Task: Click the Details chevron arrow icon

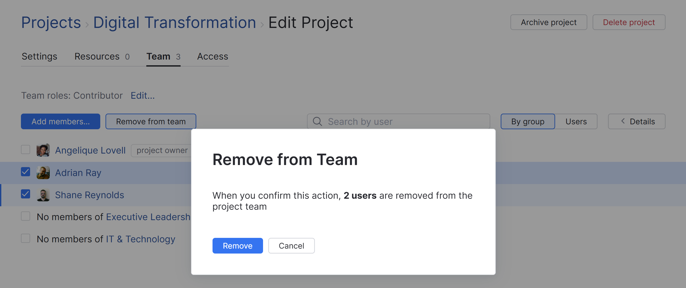Action: (x=623, y=121)
